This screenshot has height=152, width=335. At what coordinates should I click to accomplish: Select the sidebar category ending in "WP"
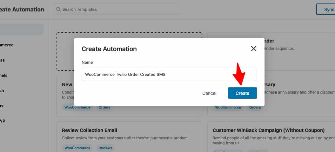[x=3, y=121]
